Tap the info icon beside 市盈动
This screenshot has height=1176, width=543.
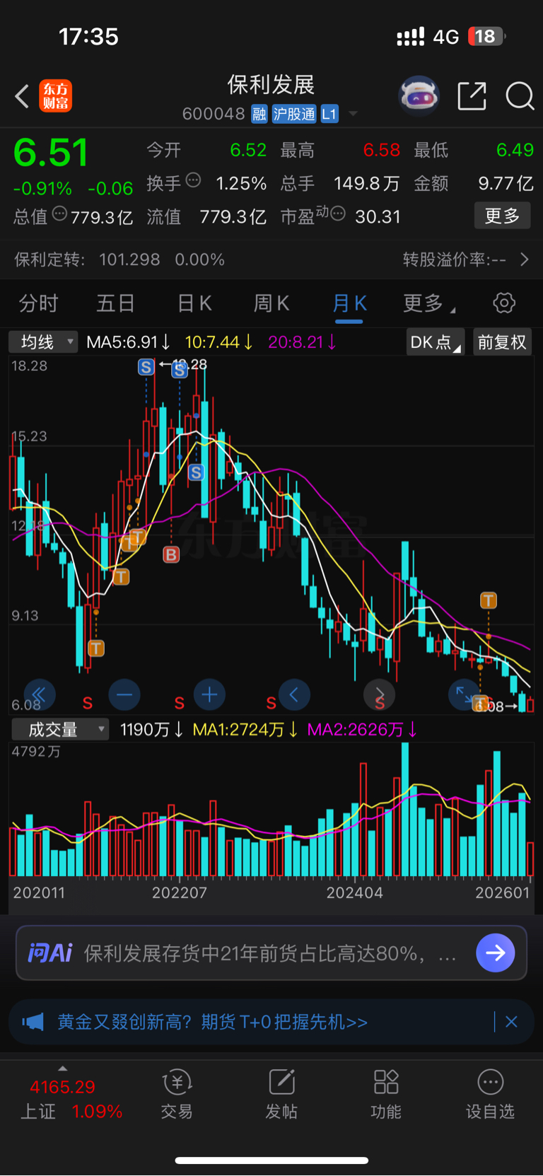(338, 213)
